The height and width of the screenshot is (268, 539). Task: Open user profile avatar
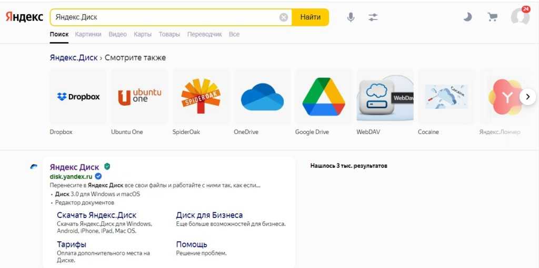(x=520, y=17)
